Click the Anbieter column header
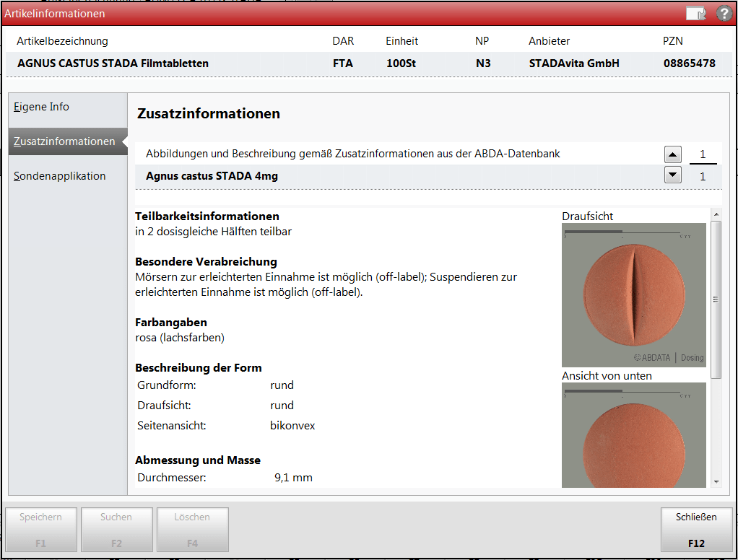This screenshot has height=560, width=738. [x=549, y=41]
